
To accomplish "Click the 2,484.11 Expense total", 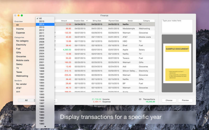I will pos(97,102).
